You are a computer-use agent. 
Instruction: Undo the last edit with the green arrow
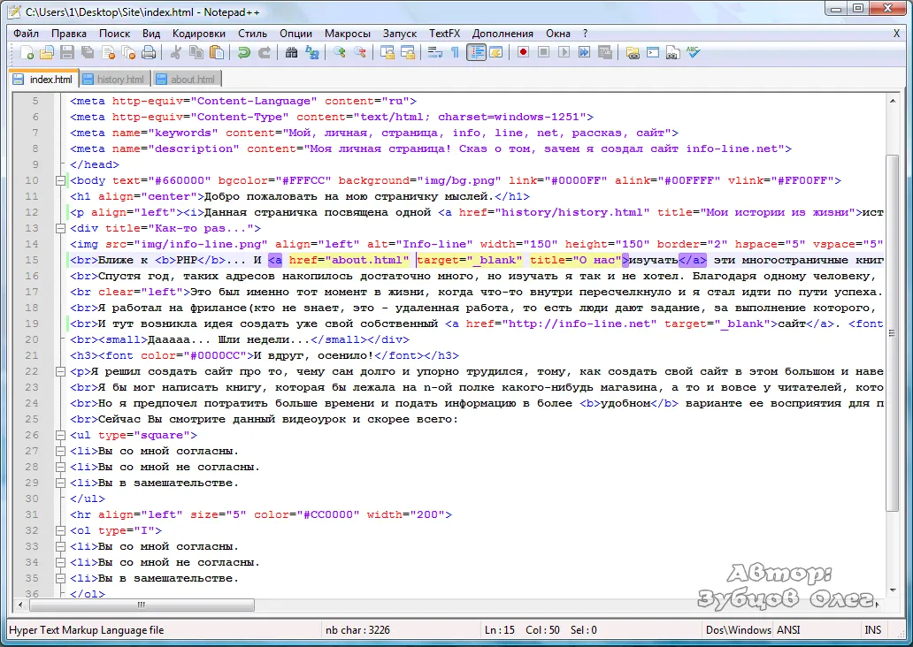click(243, 53)
